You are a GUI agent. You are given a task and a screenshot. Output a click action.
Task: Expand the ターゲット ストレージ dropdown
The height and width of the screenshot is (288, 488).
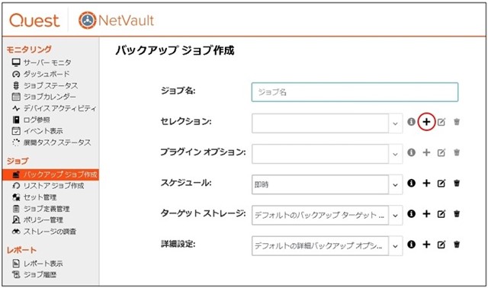(395, 215)
